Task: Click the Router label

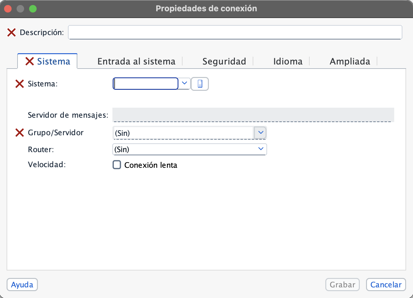Action: tap(41, 150)
